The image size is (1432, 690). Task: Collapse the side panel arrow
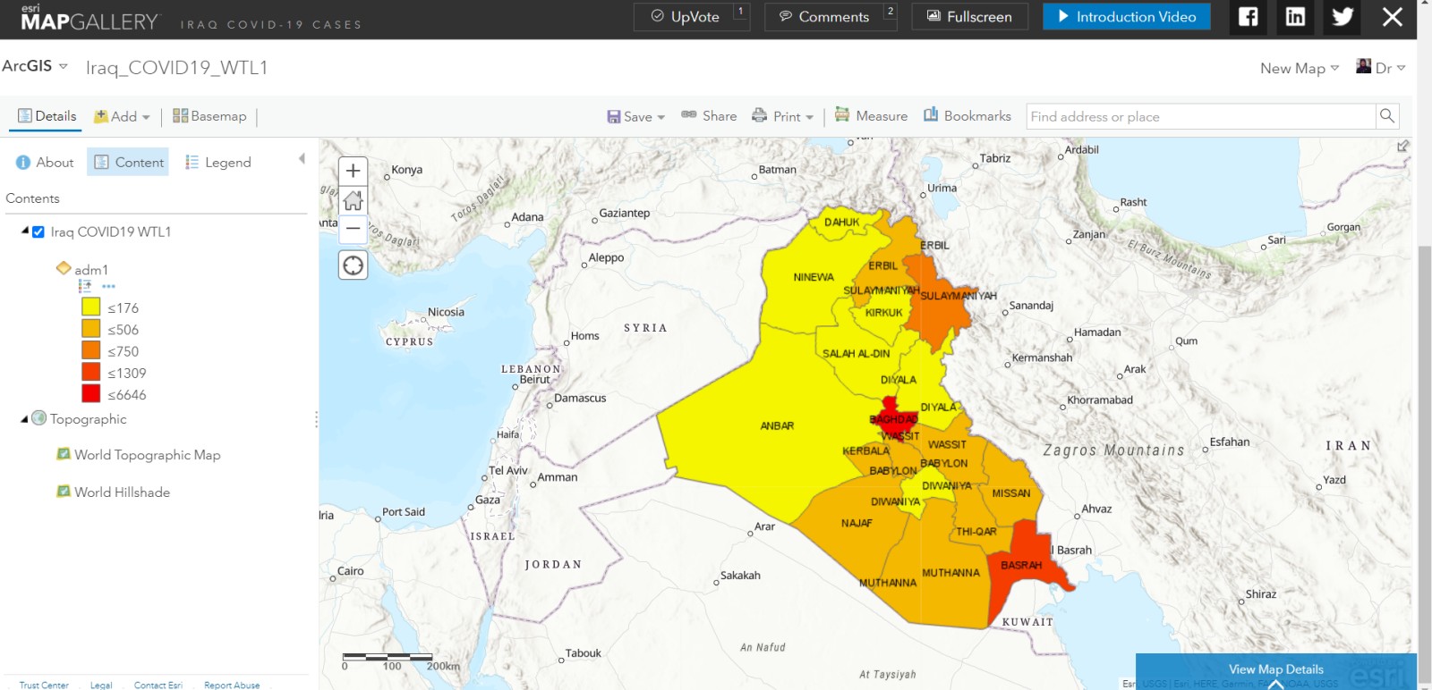pos(302,159)
